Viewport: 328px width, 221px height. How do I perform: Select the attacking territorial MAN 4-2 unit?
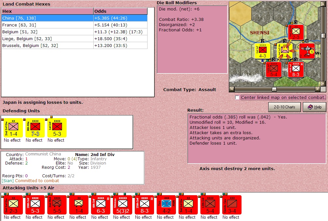166,205
